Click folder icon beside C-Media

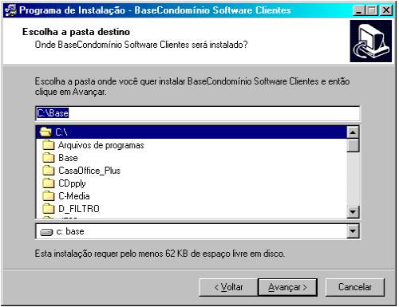49,196
